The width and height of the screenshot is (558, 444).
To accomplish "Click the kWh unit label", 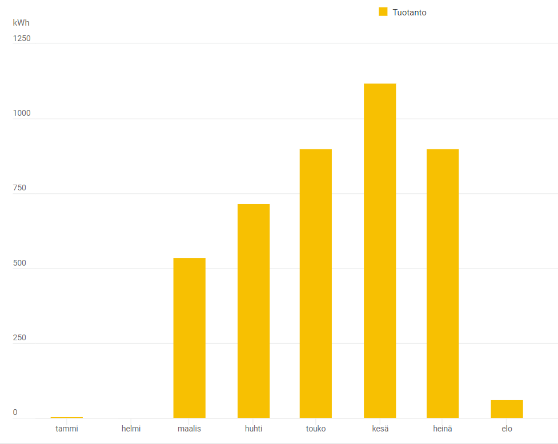I will 21,23.
